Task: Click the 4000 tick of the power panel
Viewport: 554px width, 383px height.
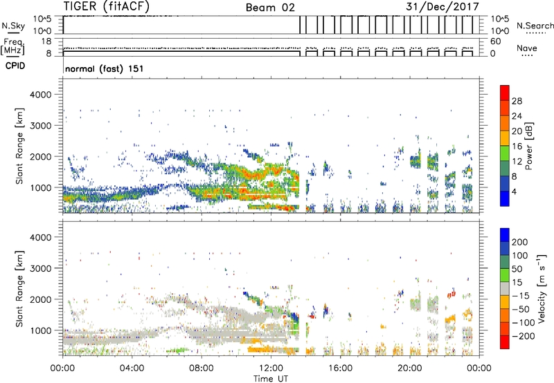Action: tap(41, 95)
